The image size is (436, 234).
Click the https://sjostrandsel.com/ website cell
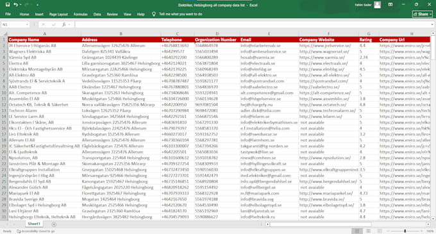pyautogui.click(x=329, y=81)
